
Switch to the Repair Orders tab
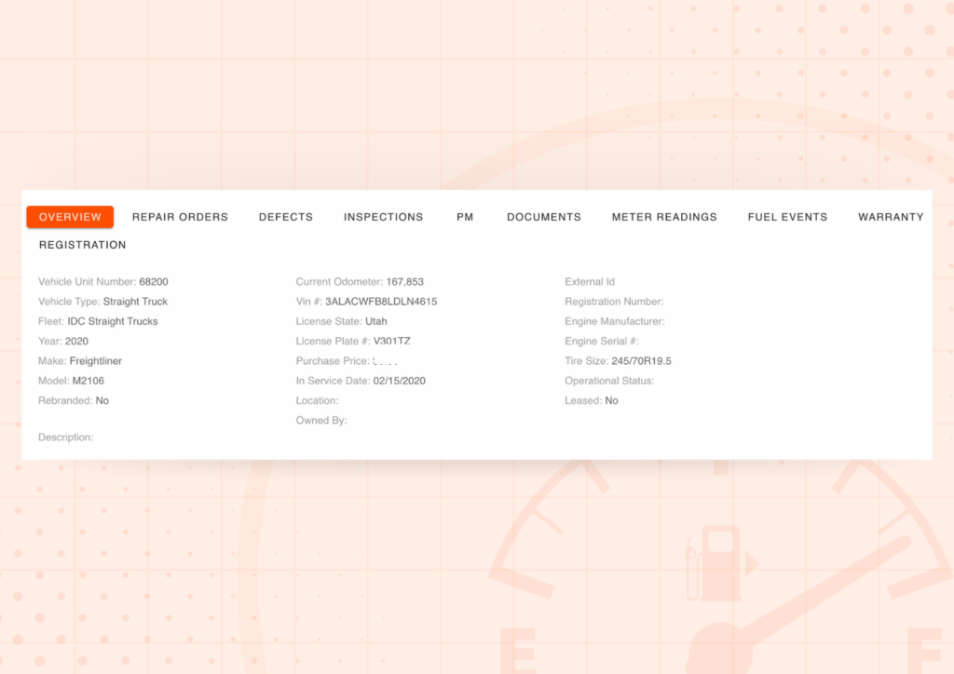[x=180, y=217]
